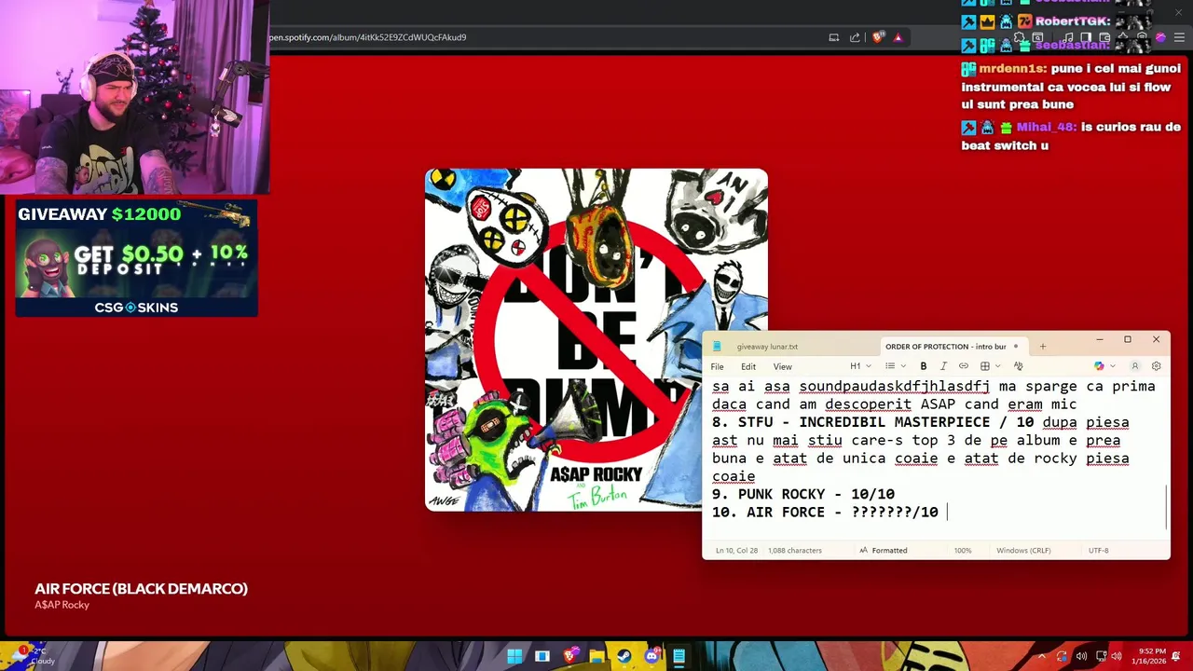1193x671 pixels.
Task: Click the Spotify URL in address bar
Action: click(367, 37)
